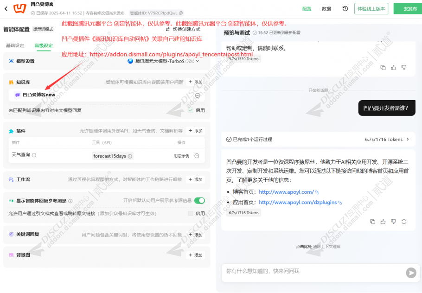Send the message with arrow button

(x=411, y=273)
